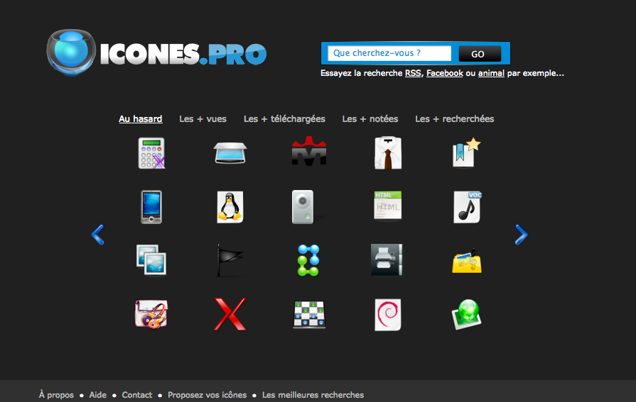
Task: Select the flatbed scanner icon
Action: click(230, 153)
